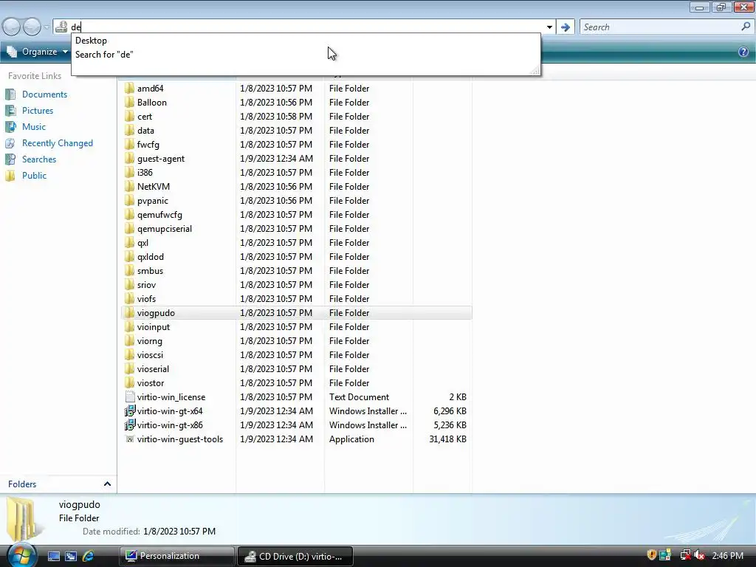Image resolution: width=756 pixels, height=567 pixels.
Task: Expand the Folders pane chevron
Action: (x=107, y=484)
